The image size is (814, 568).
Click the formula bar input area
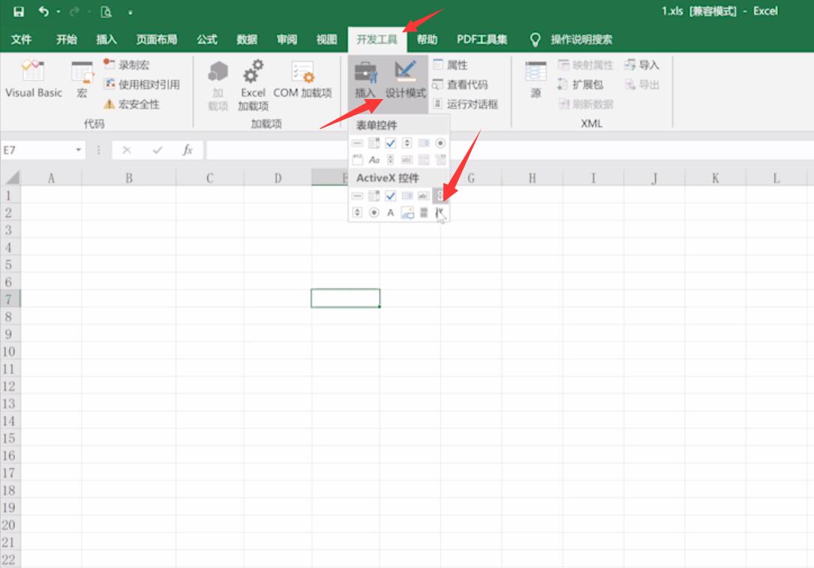click(510, 150)
